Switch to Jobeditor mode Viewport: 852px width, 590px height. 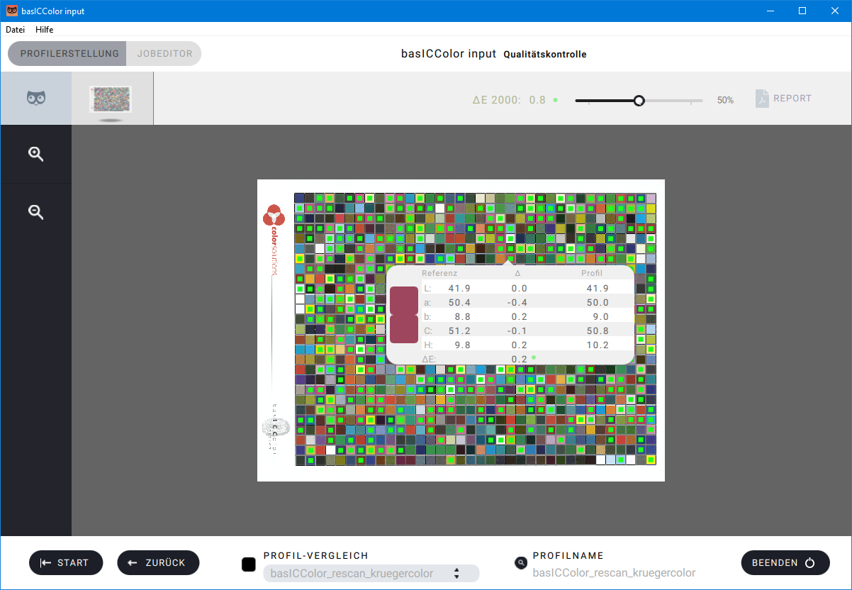pyautogui.click(x=164, y=54)
